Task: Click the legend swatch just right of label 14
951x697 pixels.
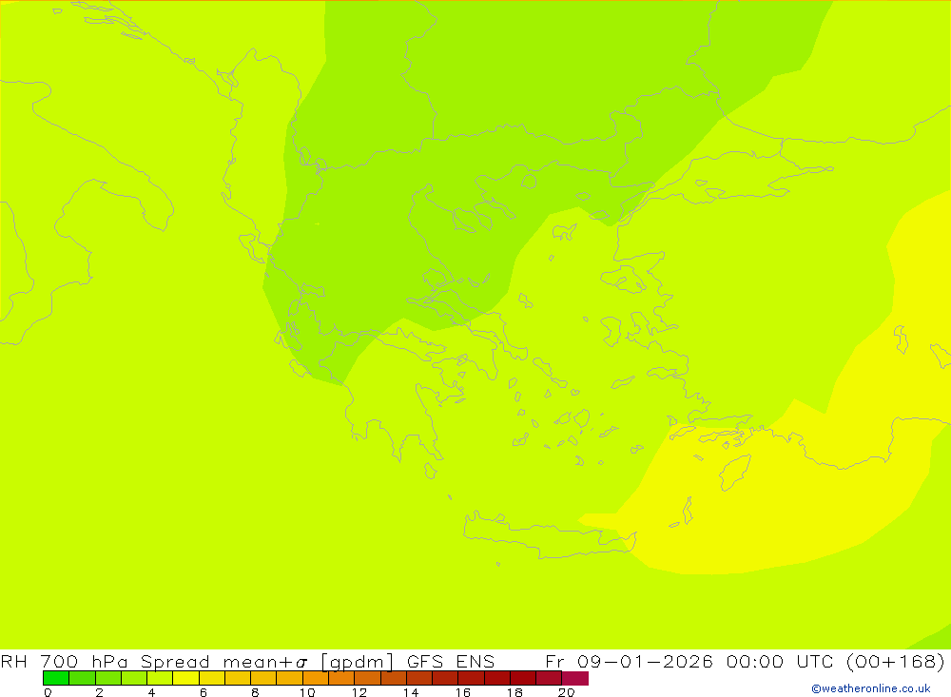Action: 419,678
